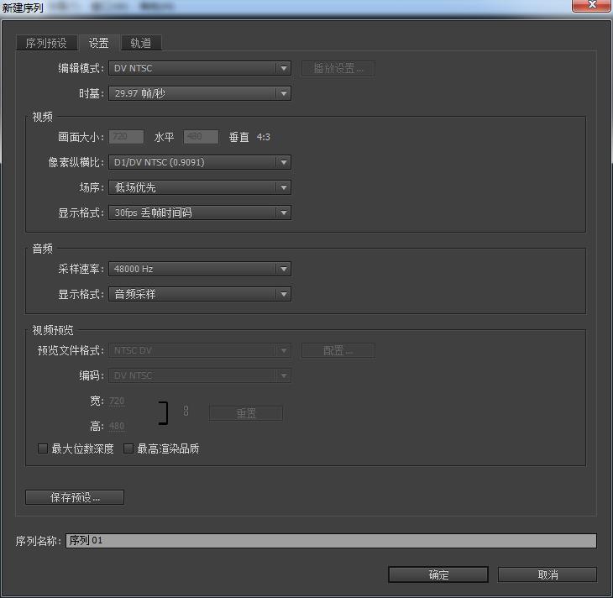Expand the video 显示格式 30fps 丢帧时间码 dropdown
The height and width of the screenshot is (598, 613).
200,212
